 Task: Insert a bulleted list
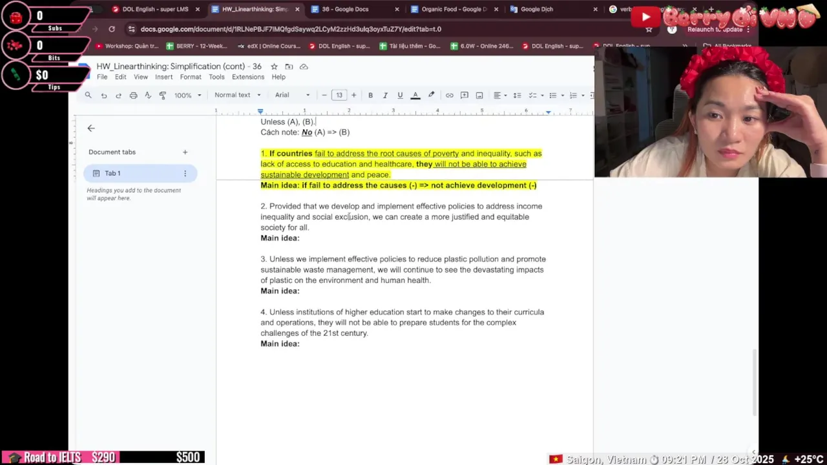click(552, 96)
